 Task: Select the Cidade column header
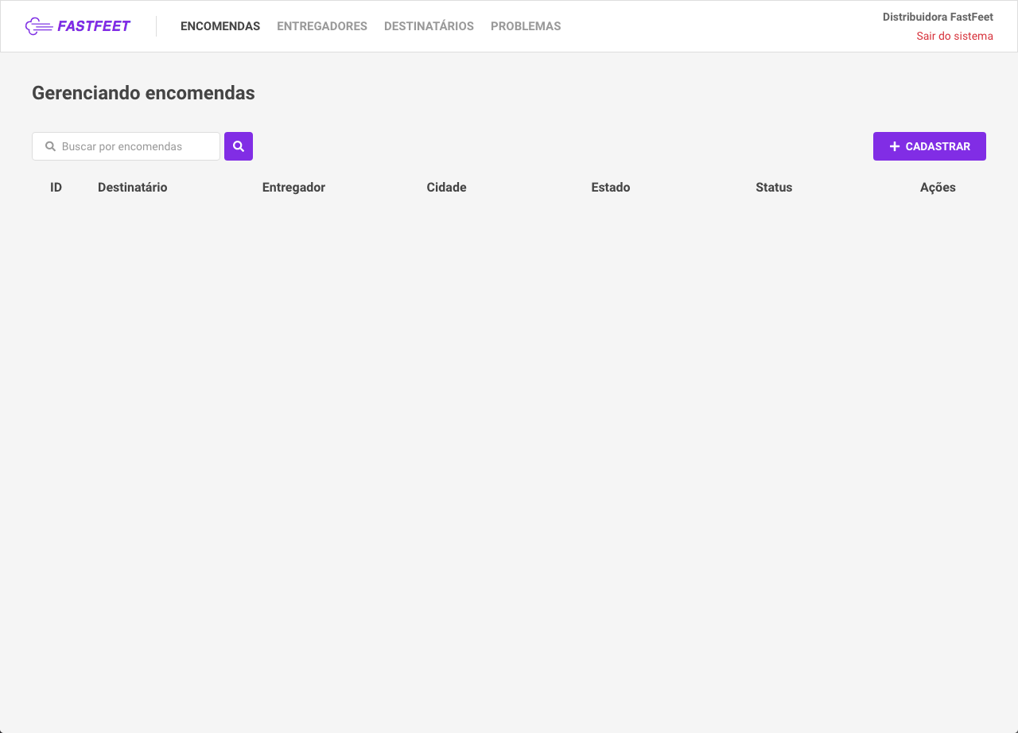click(446, 187)
